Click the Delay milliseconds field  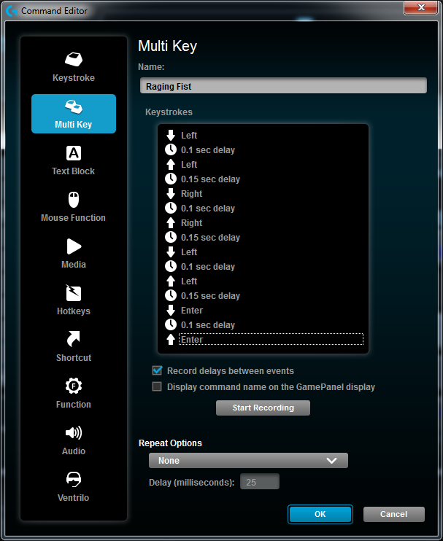pyautogui.click(x=260, y=482)
